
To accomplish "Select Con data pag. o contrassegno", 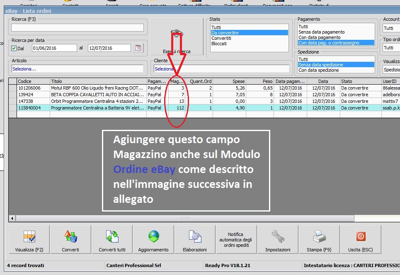I will [x=336, y=43].
